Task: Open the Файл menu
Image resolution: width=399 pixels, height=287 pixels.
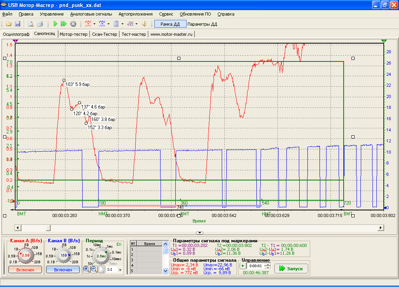Action: click(x=7, y=14)
